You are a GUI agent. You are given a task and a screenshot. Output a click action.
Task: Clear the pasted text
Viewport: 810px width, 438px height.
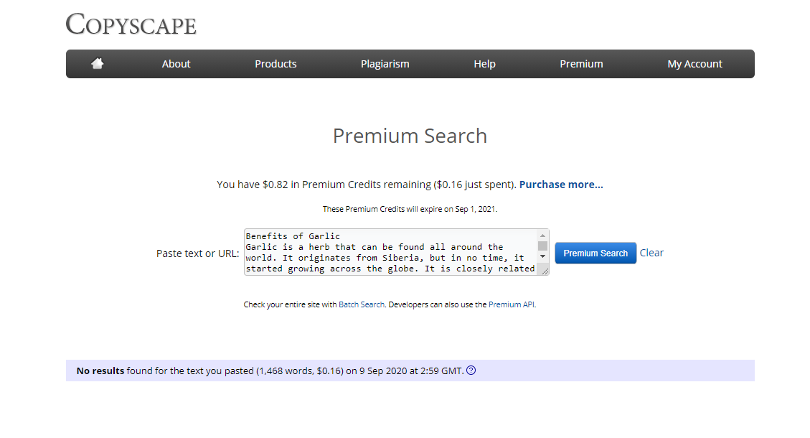tap(651, 253)
